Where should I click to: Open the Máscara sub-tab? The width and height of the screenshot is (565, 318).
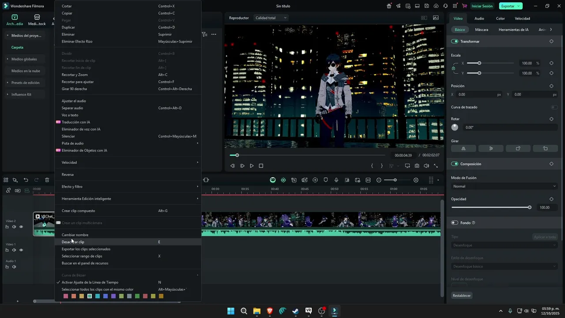pos(482,30)
